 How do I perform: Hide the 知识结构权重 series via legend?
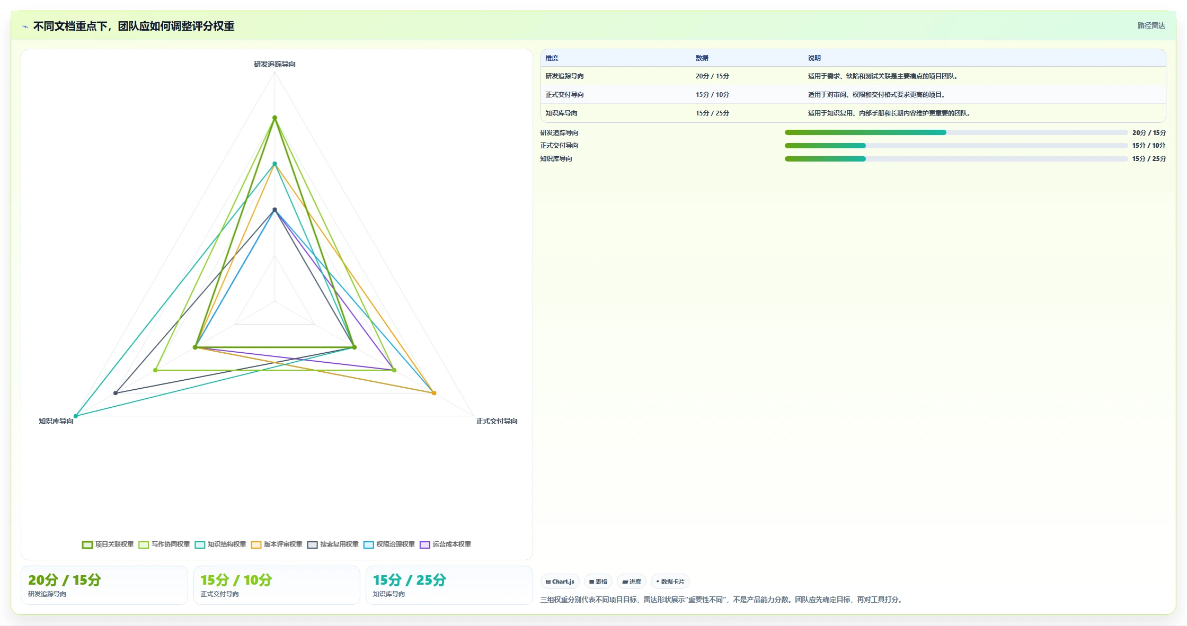(220, 544)
